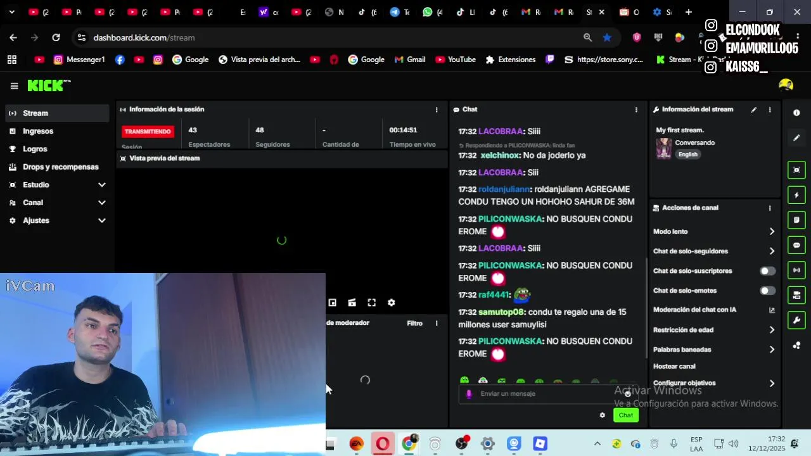This screenshot has height=456, width=811.
Task: Toggle stream preview widget icon in right sidebar
Action: 796,170
